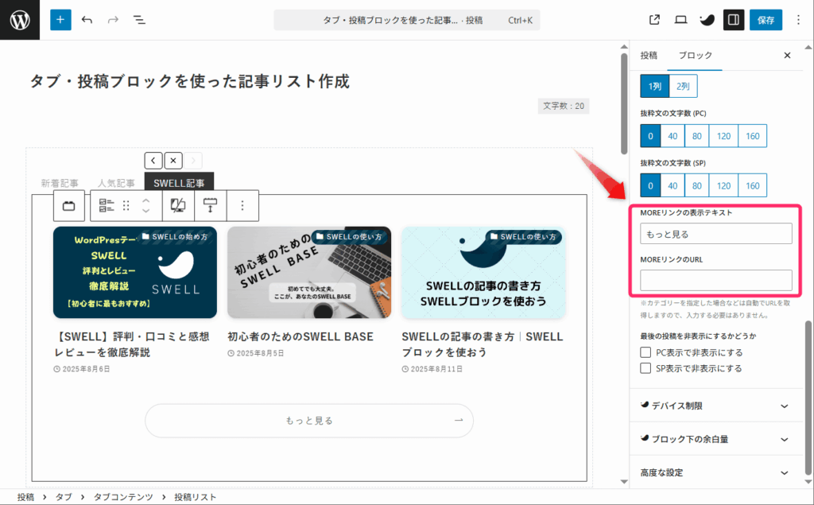Set PC excerpt length to 40
The width and height of the screenshot is (814, 505).
click(673, 136)
